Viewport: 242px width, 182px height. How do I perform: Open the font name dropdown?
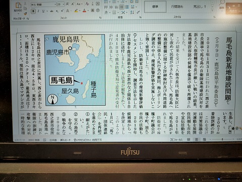pyautogui.click(x=44, y=5)
